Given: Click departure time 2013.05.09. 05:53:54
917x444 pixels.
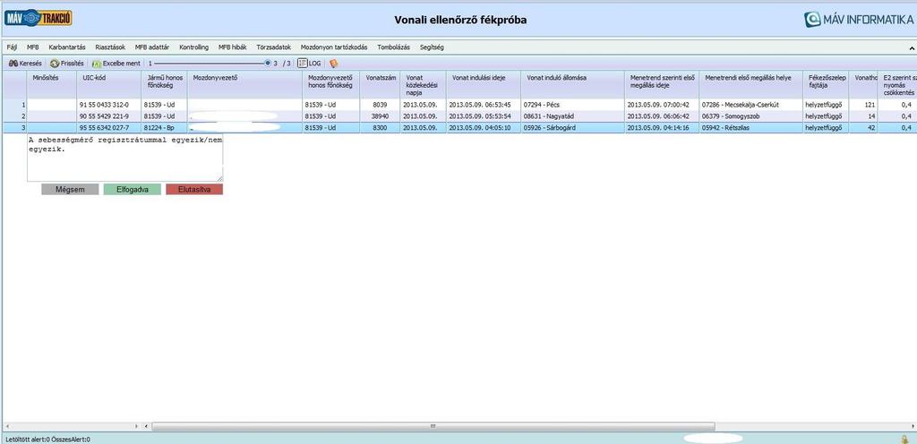Looking at the screenshot, I should [484, 116].
